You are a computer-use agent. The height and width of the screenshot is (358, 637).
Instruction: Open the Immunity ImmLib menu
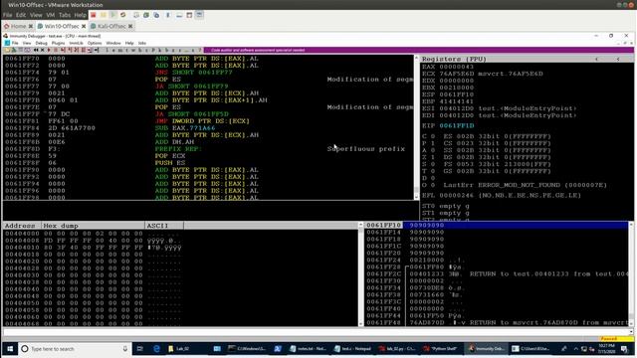(76, 43)
